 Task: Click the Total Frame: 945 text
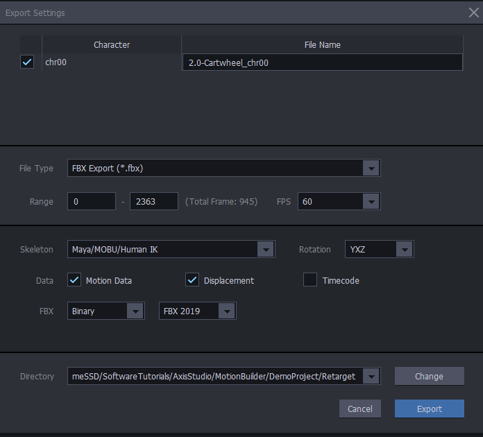click(x=221, y=201)
